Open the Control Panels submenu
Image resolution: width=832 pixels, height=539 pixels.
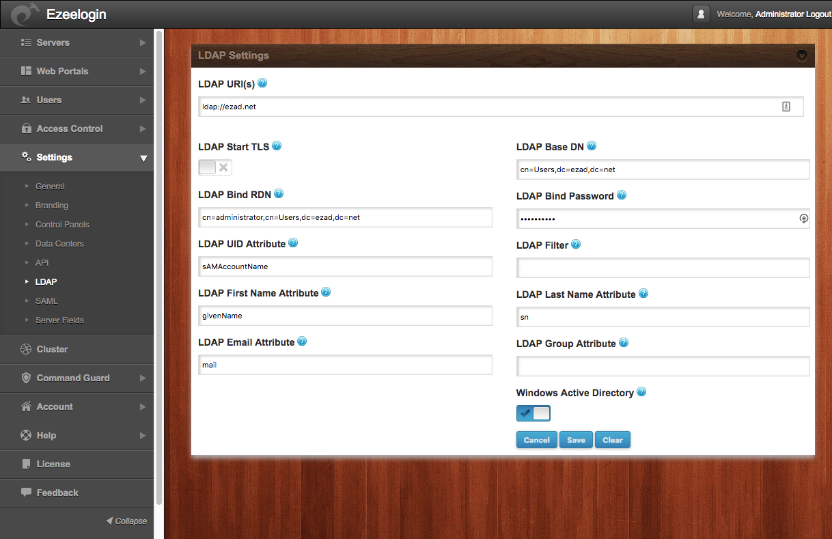click(x=62, y=224)
